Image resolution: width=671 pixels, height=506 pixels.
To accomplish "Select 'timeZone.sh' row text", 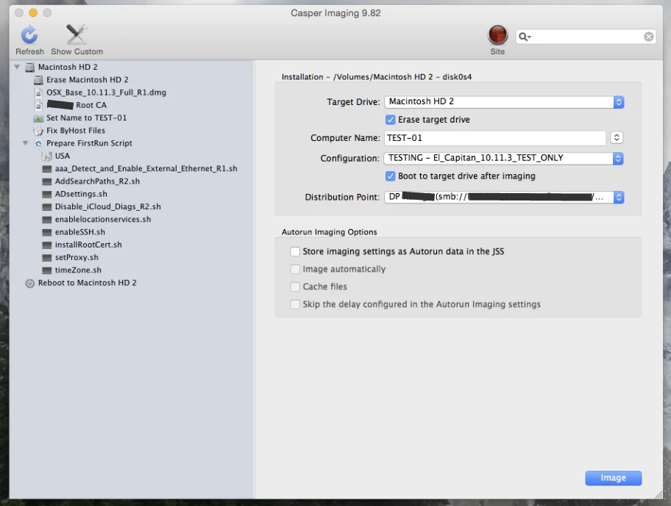I will pyautogui.click(x=78, y=270).
